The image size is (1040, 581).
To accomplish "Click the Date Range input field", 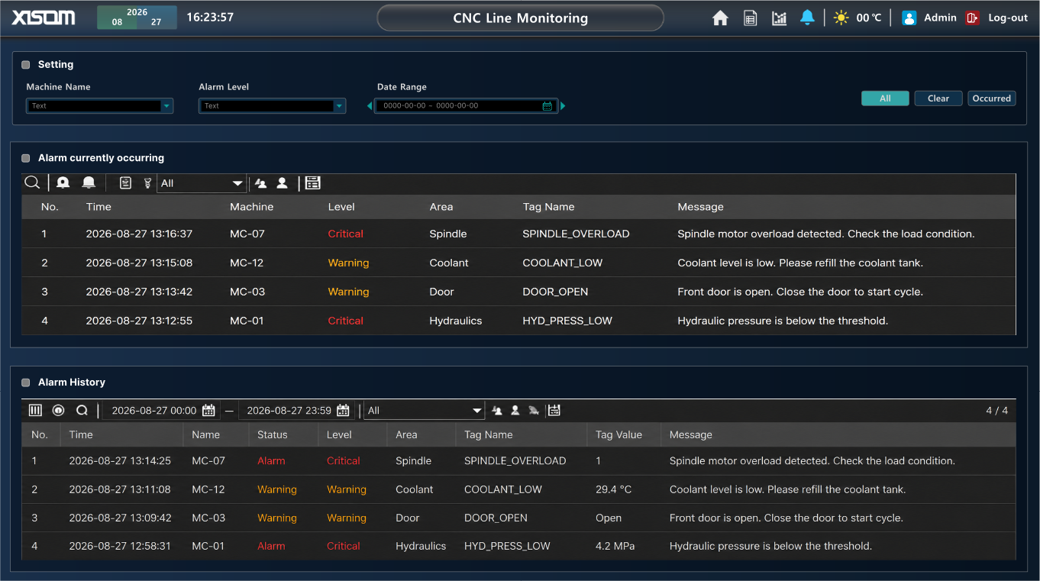I will pos(467,106).
